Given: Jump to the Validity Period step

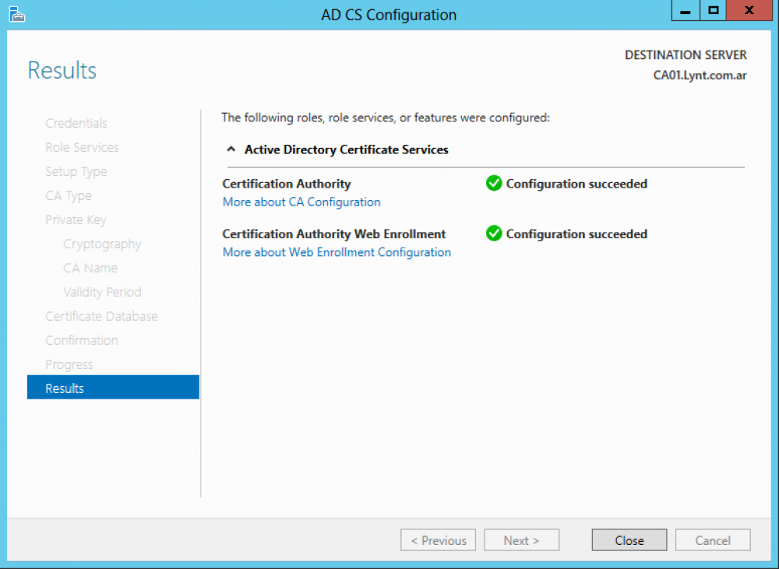Looking at the screenshot, I should [x=102, y=292].
